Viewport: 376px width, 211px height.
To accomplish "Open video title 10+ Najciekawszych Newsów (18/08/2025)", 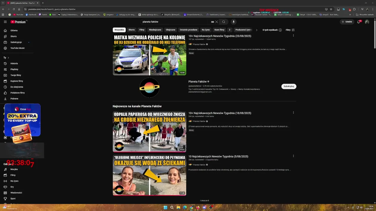I will pos(220,113).
